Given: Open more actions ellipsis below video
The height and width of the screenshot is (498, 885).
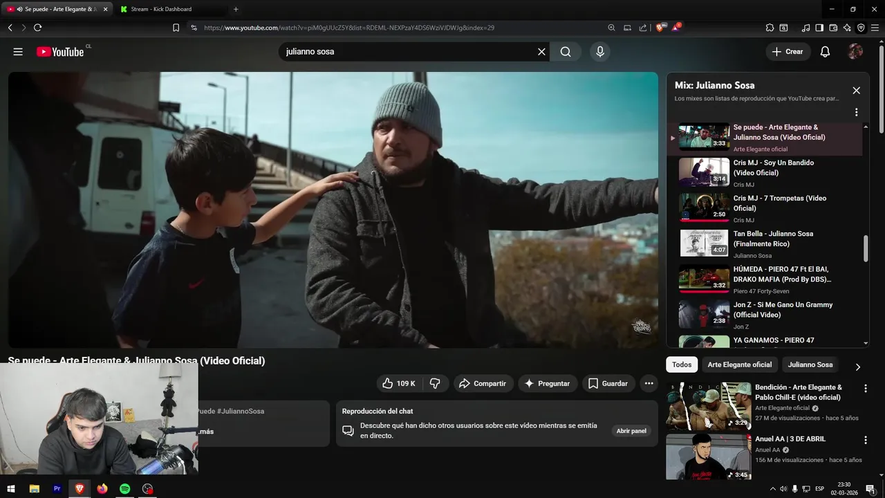Looking at the screenshot, I should tap(649, 383).
